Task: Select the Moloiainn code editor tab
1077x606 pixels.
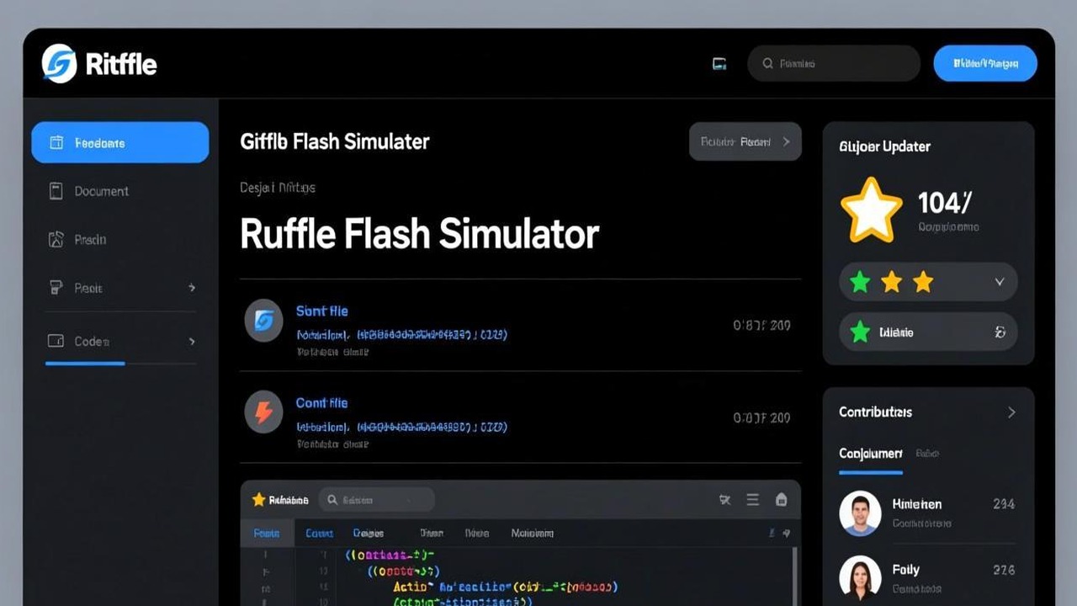Action: click(x=533, y=534)
